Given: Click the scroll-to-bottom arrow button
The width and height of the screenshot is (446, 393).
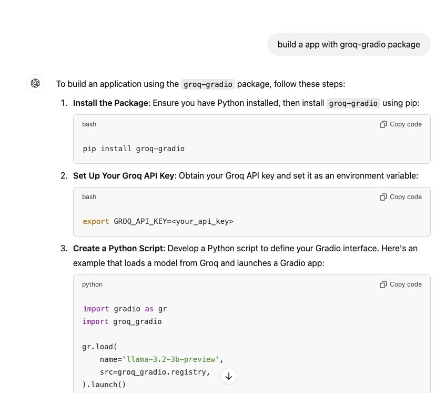Looking at the screenshot, I should 228,376.
